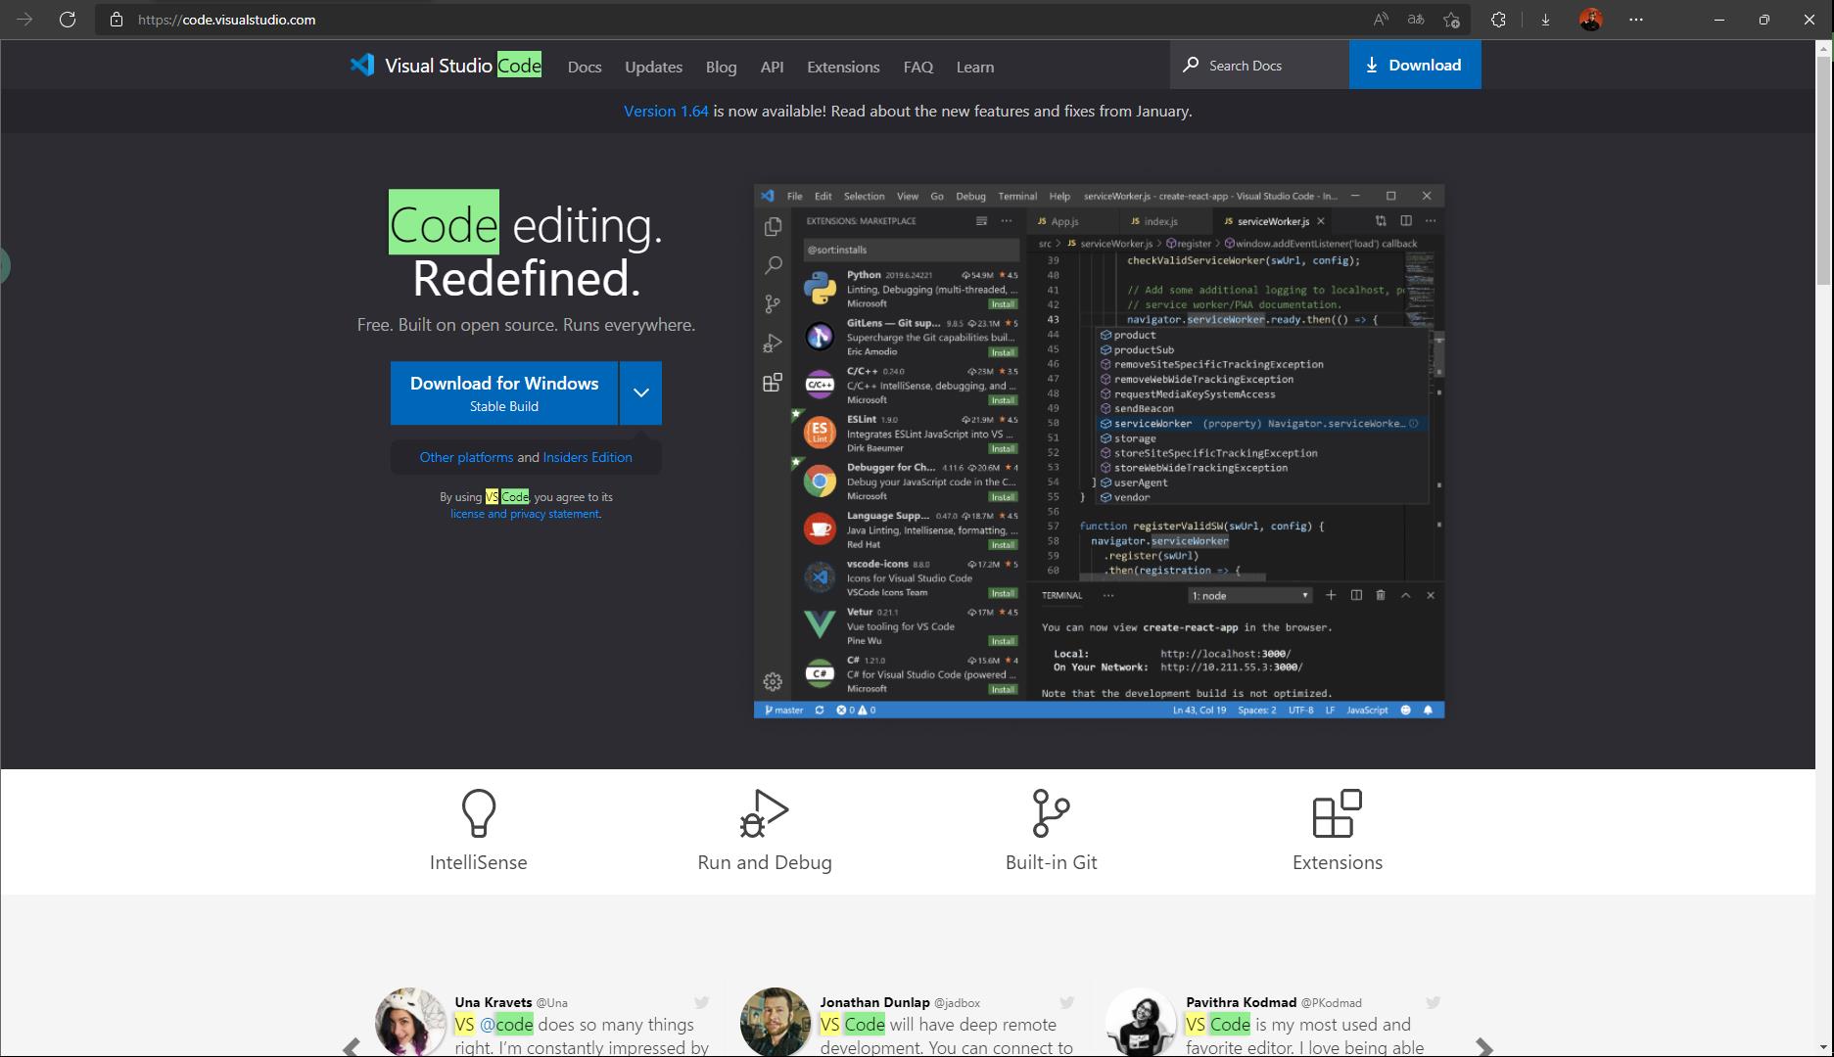
Task: Open the browser settings and more menu
Action: pyautogui.click(x=1636, y=20)
